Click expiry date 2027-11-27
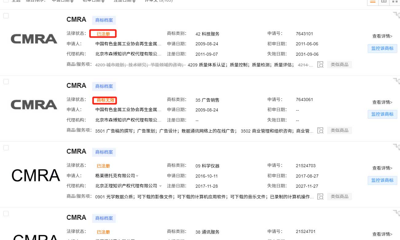Viewport: 400px width, 240px height. [x=307, y=186]
